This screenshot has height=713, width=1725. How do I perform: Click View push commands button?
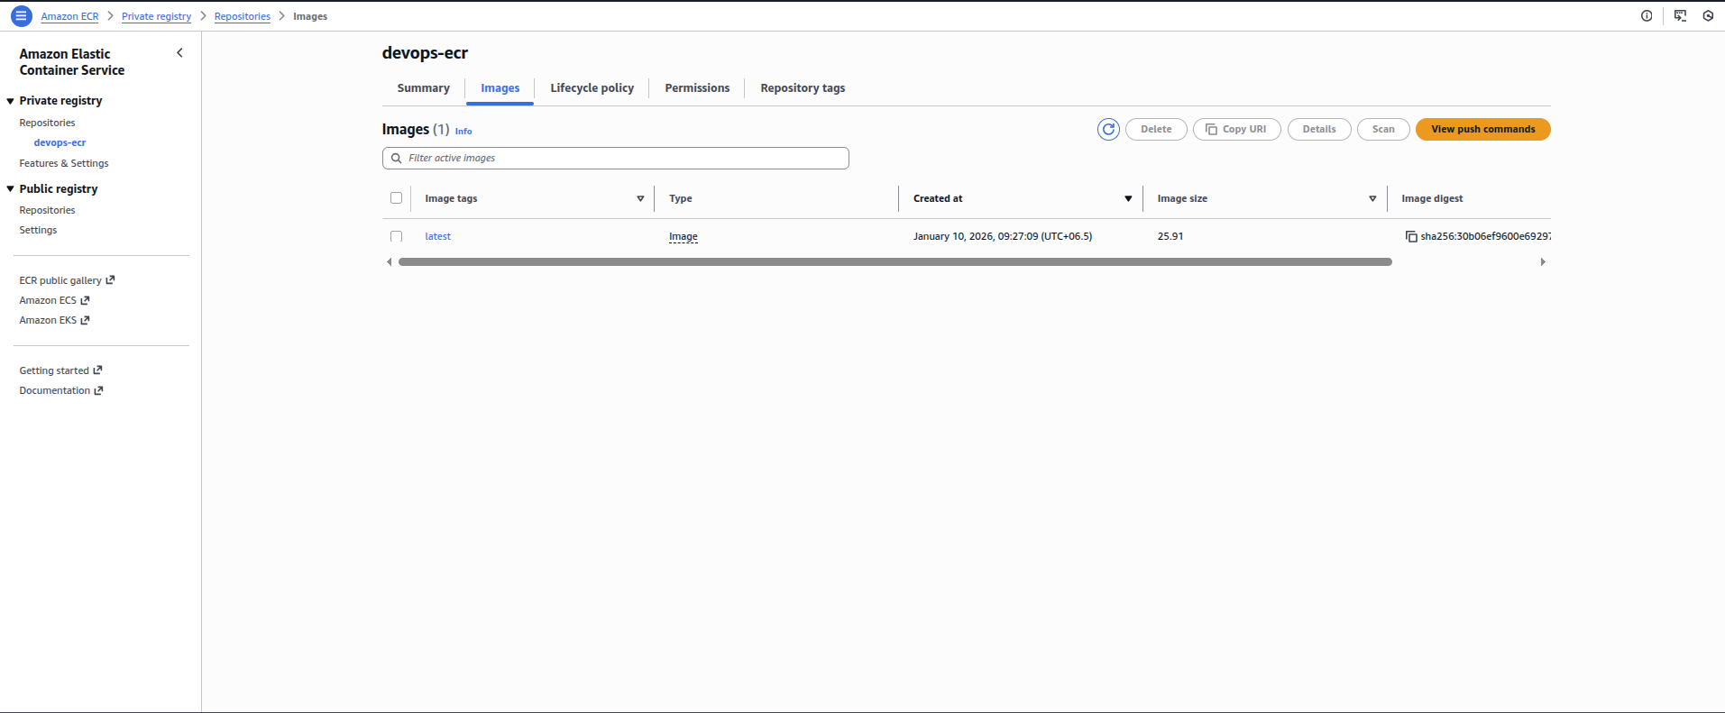click(1482, 130)
